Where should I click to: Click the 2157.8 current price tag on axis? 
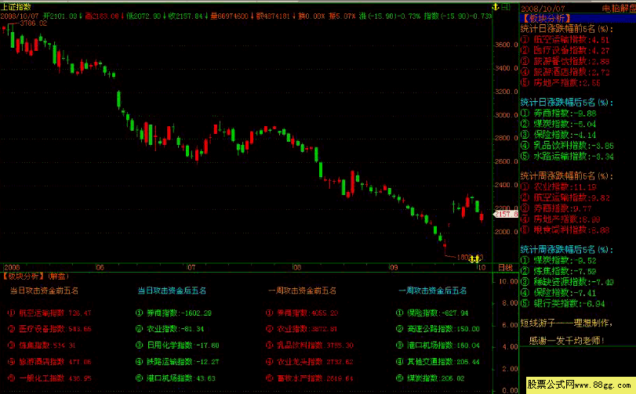point(506,214)
